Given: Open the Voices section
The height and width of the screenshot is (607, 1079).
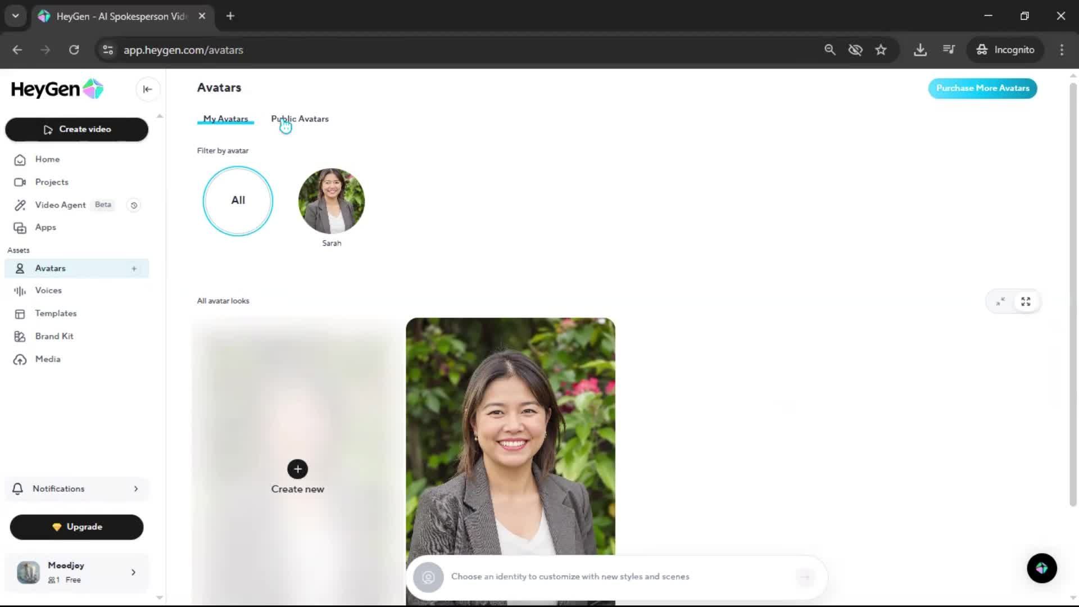Looking at the screenshot, I should click(x=48, y=291).
